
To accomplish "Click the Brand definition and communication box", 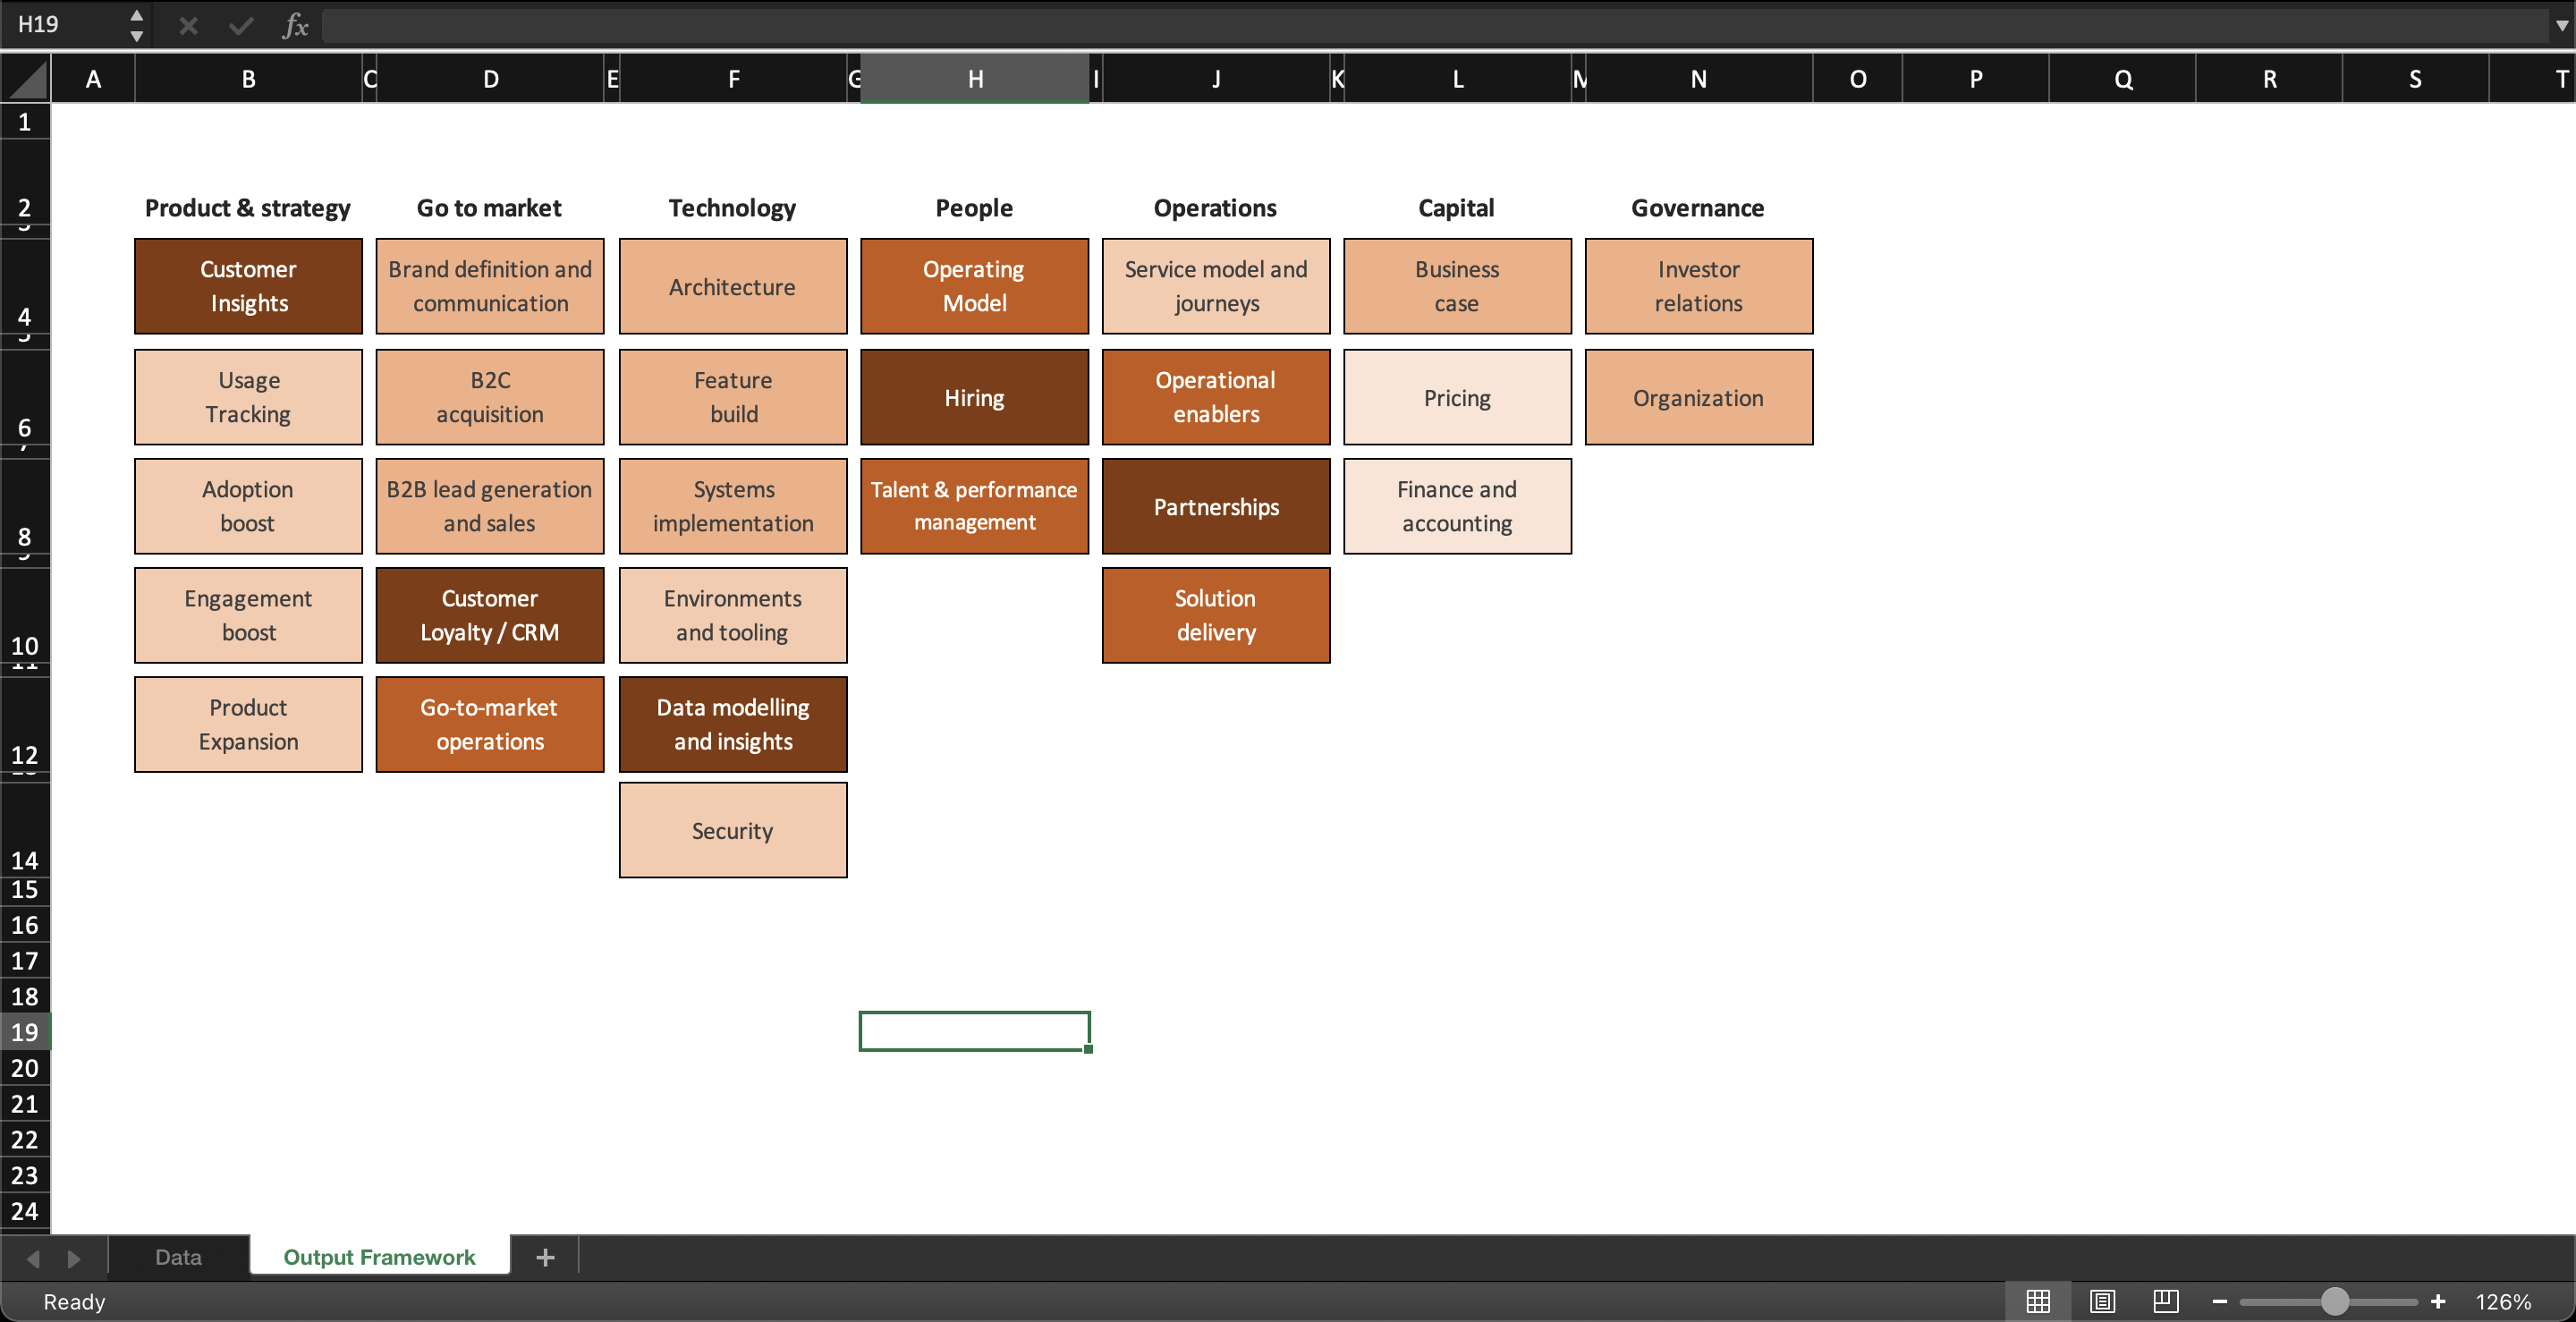I will (x=490, y=286).
